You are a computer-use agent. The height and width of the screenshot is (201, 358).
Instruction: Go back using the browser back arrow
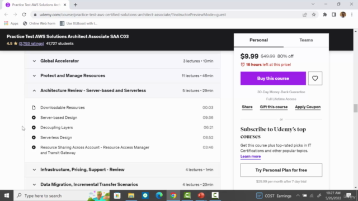[6, 15]
